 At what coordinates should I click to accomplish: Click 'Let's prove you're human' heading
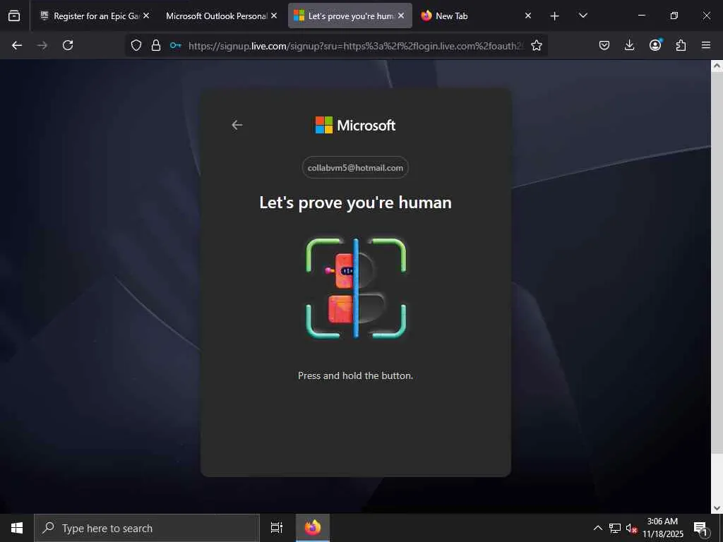coord(355,203)
